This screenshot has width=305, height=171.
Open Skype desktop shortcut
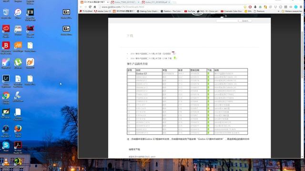point(6,146)
